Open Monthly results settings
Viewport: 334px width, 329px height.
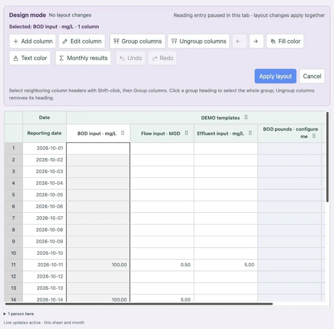pos(83,58)
